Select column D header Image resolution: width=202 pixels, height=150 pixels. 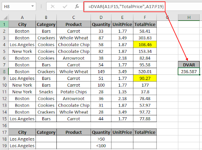(x=101, y=17)
